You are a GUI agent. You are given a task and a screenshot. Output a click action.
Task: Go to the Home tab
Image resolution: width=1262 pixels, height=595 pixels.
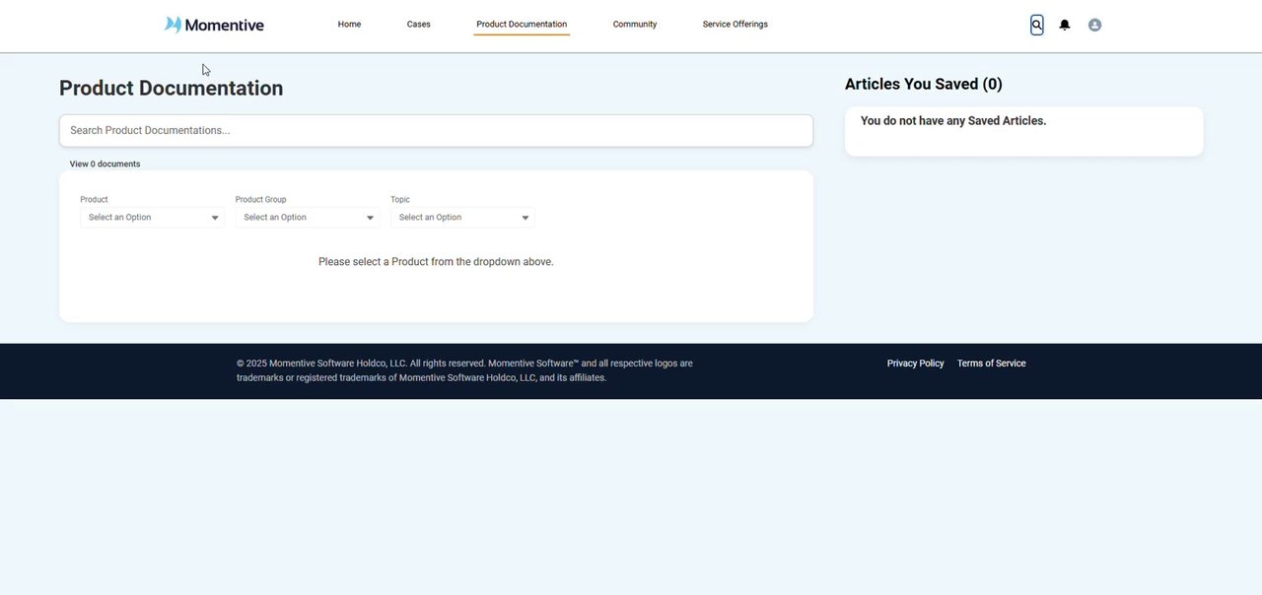[x=349, y=25]
